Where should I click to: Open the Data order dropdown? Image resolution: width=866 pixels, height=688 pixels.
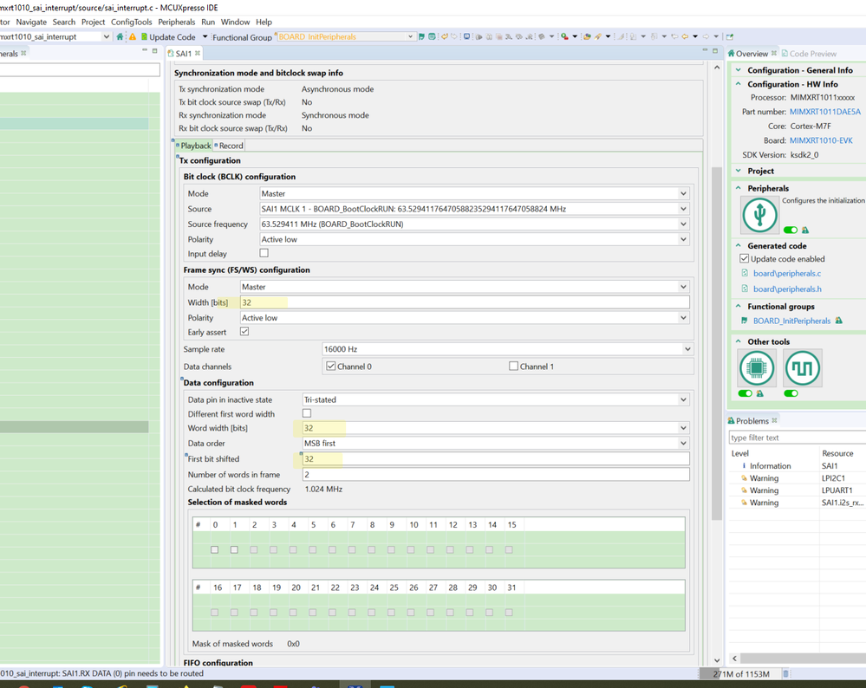682,444
